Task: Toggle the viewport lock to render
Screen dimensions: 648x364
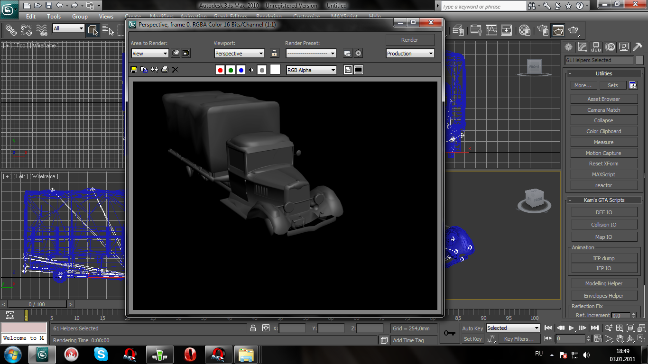Action: tap(274, 54)
